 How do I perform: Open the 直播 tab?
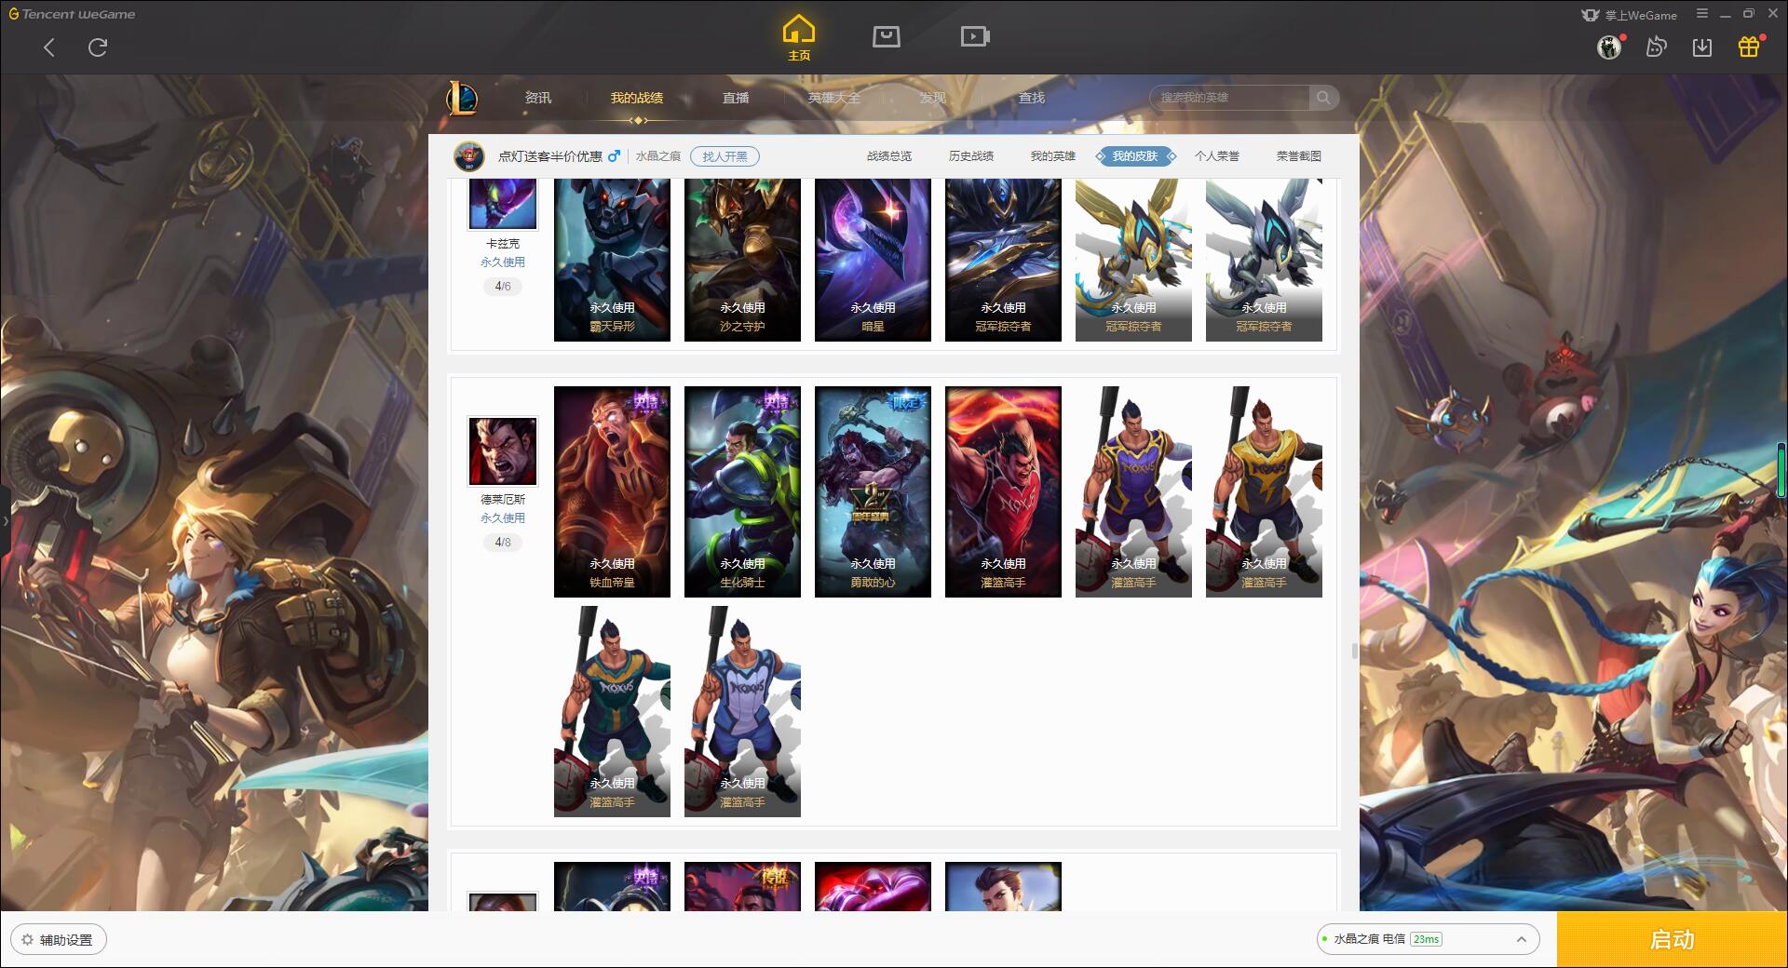[736, 98]
